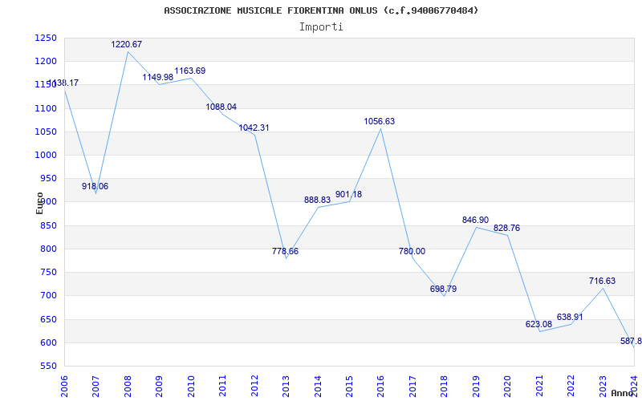This screenshot has width=642, height=401.
Task: Select the 2017 x-axis year label
Action: [412, 387]
